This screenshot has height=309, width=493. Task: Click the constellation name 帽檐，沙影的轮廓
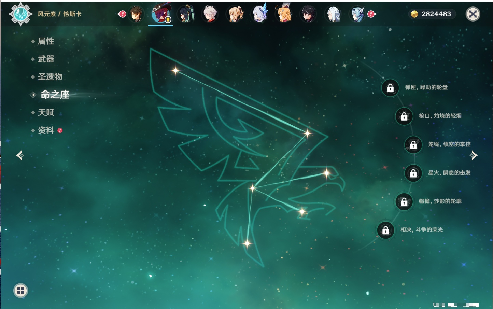(x=440, y=201)
